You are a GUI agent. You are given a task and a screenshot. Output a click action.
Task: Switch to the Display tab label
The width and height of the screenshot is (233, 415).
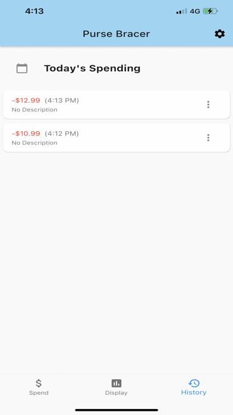[x=116, y=393]
